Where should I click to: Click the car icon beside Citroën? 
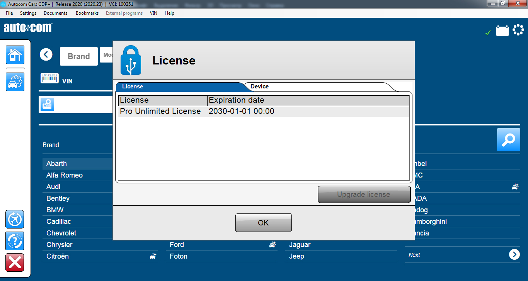click(153, 256)
